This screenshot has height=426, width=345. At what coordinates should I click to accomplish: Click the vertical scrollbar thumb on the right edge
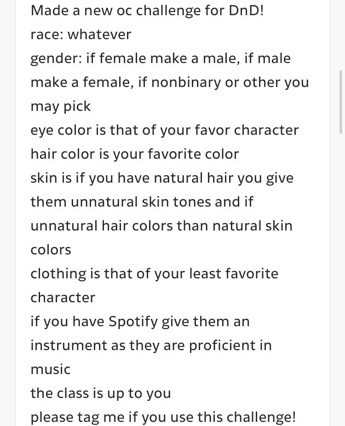pyautogui.click(x=341, y=102)
